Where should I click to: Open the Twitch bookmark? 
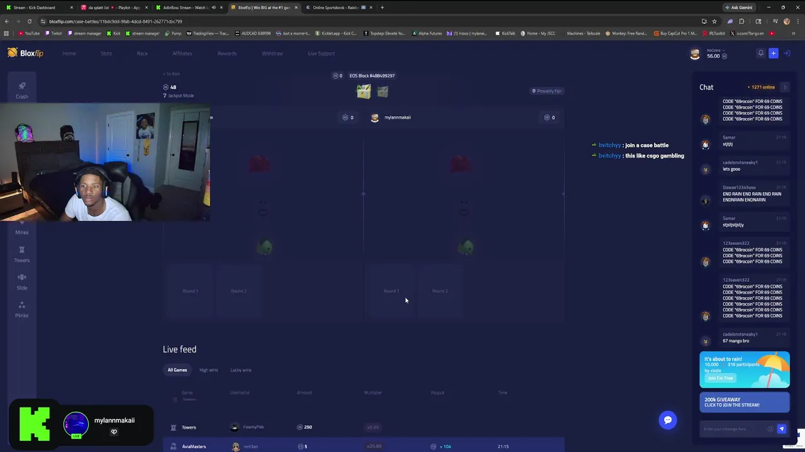click(53, 33)
